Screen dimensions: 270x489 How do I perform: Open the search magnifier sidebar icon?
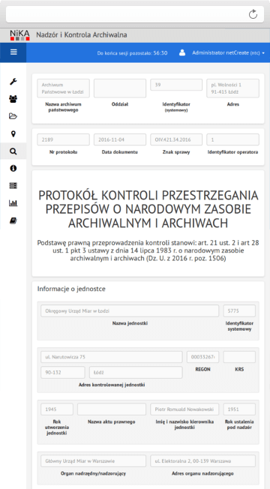(x=13, y=151)
